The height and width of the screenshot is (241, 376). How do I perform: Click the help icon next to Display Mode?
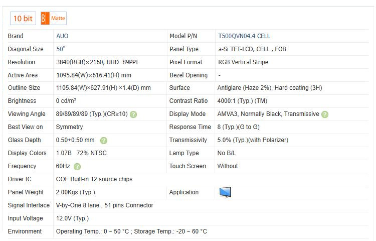click(x=325, y=114)
